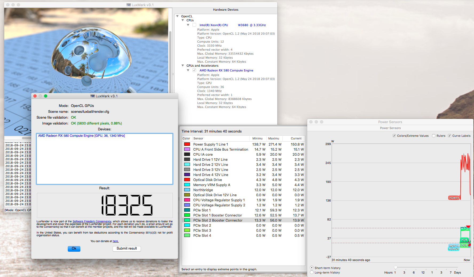The image size is (474, 277).
Task: Adjust the history time range slider
Action: pos(396,267)
